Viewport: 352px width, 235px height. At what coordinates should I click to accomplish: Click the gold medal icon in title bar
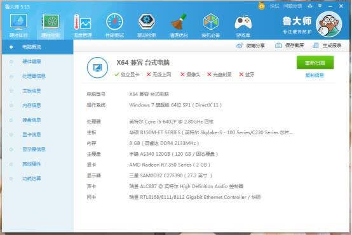point(261,6)
